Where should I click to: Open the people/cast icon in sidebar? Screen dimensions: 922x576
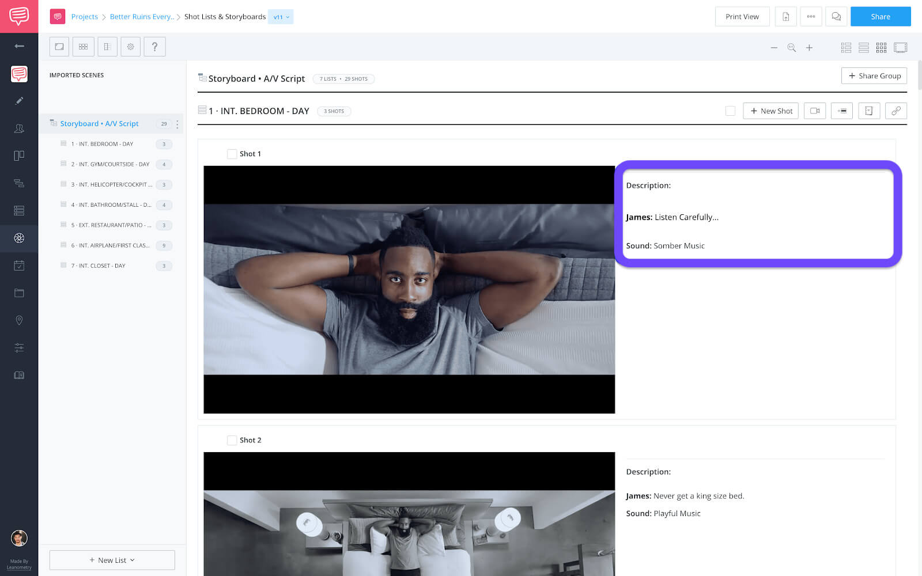(19, 128)
